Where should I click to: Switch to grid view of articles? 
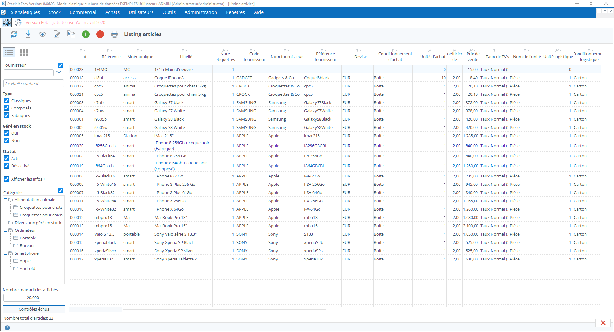(x=24, y=52)
